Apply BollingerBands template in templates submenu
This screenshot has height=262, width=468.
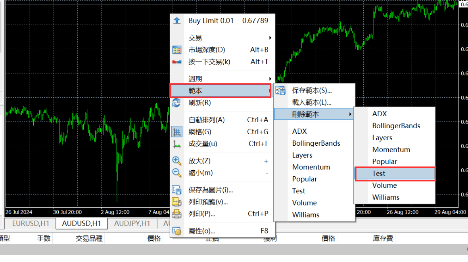314,143
